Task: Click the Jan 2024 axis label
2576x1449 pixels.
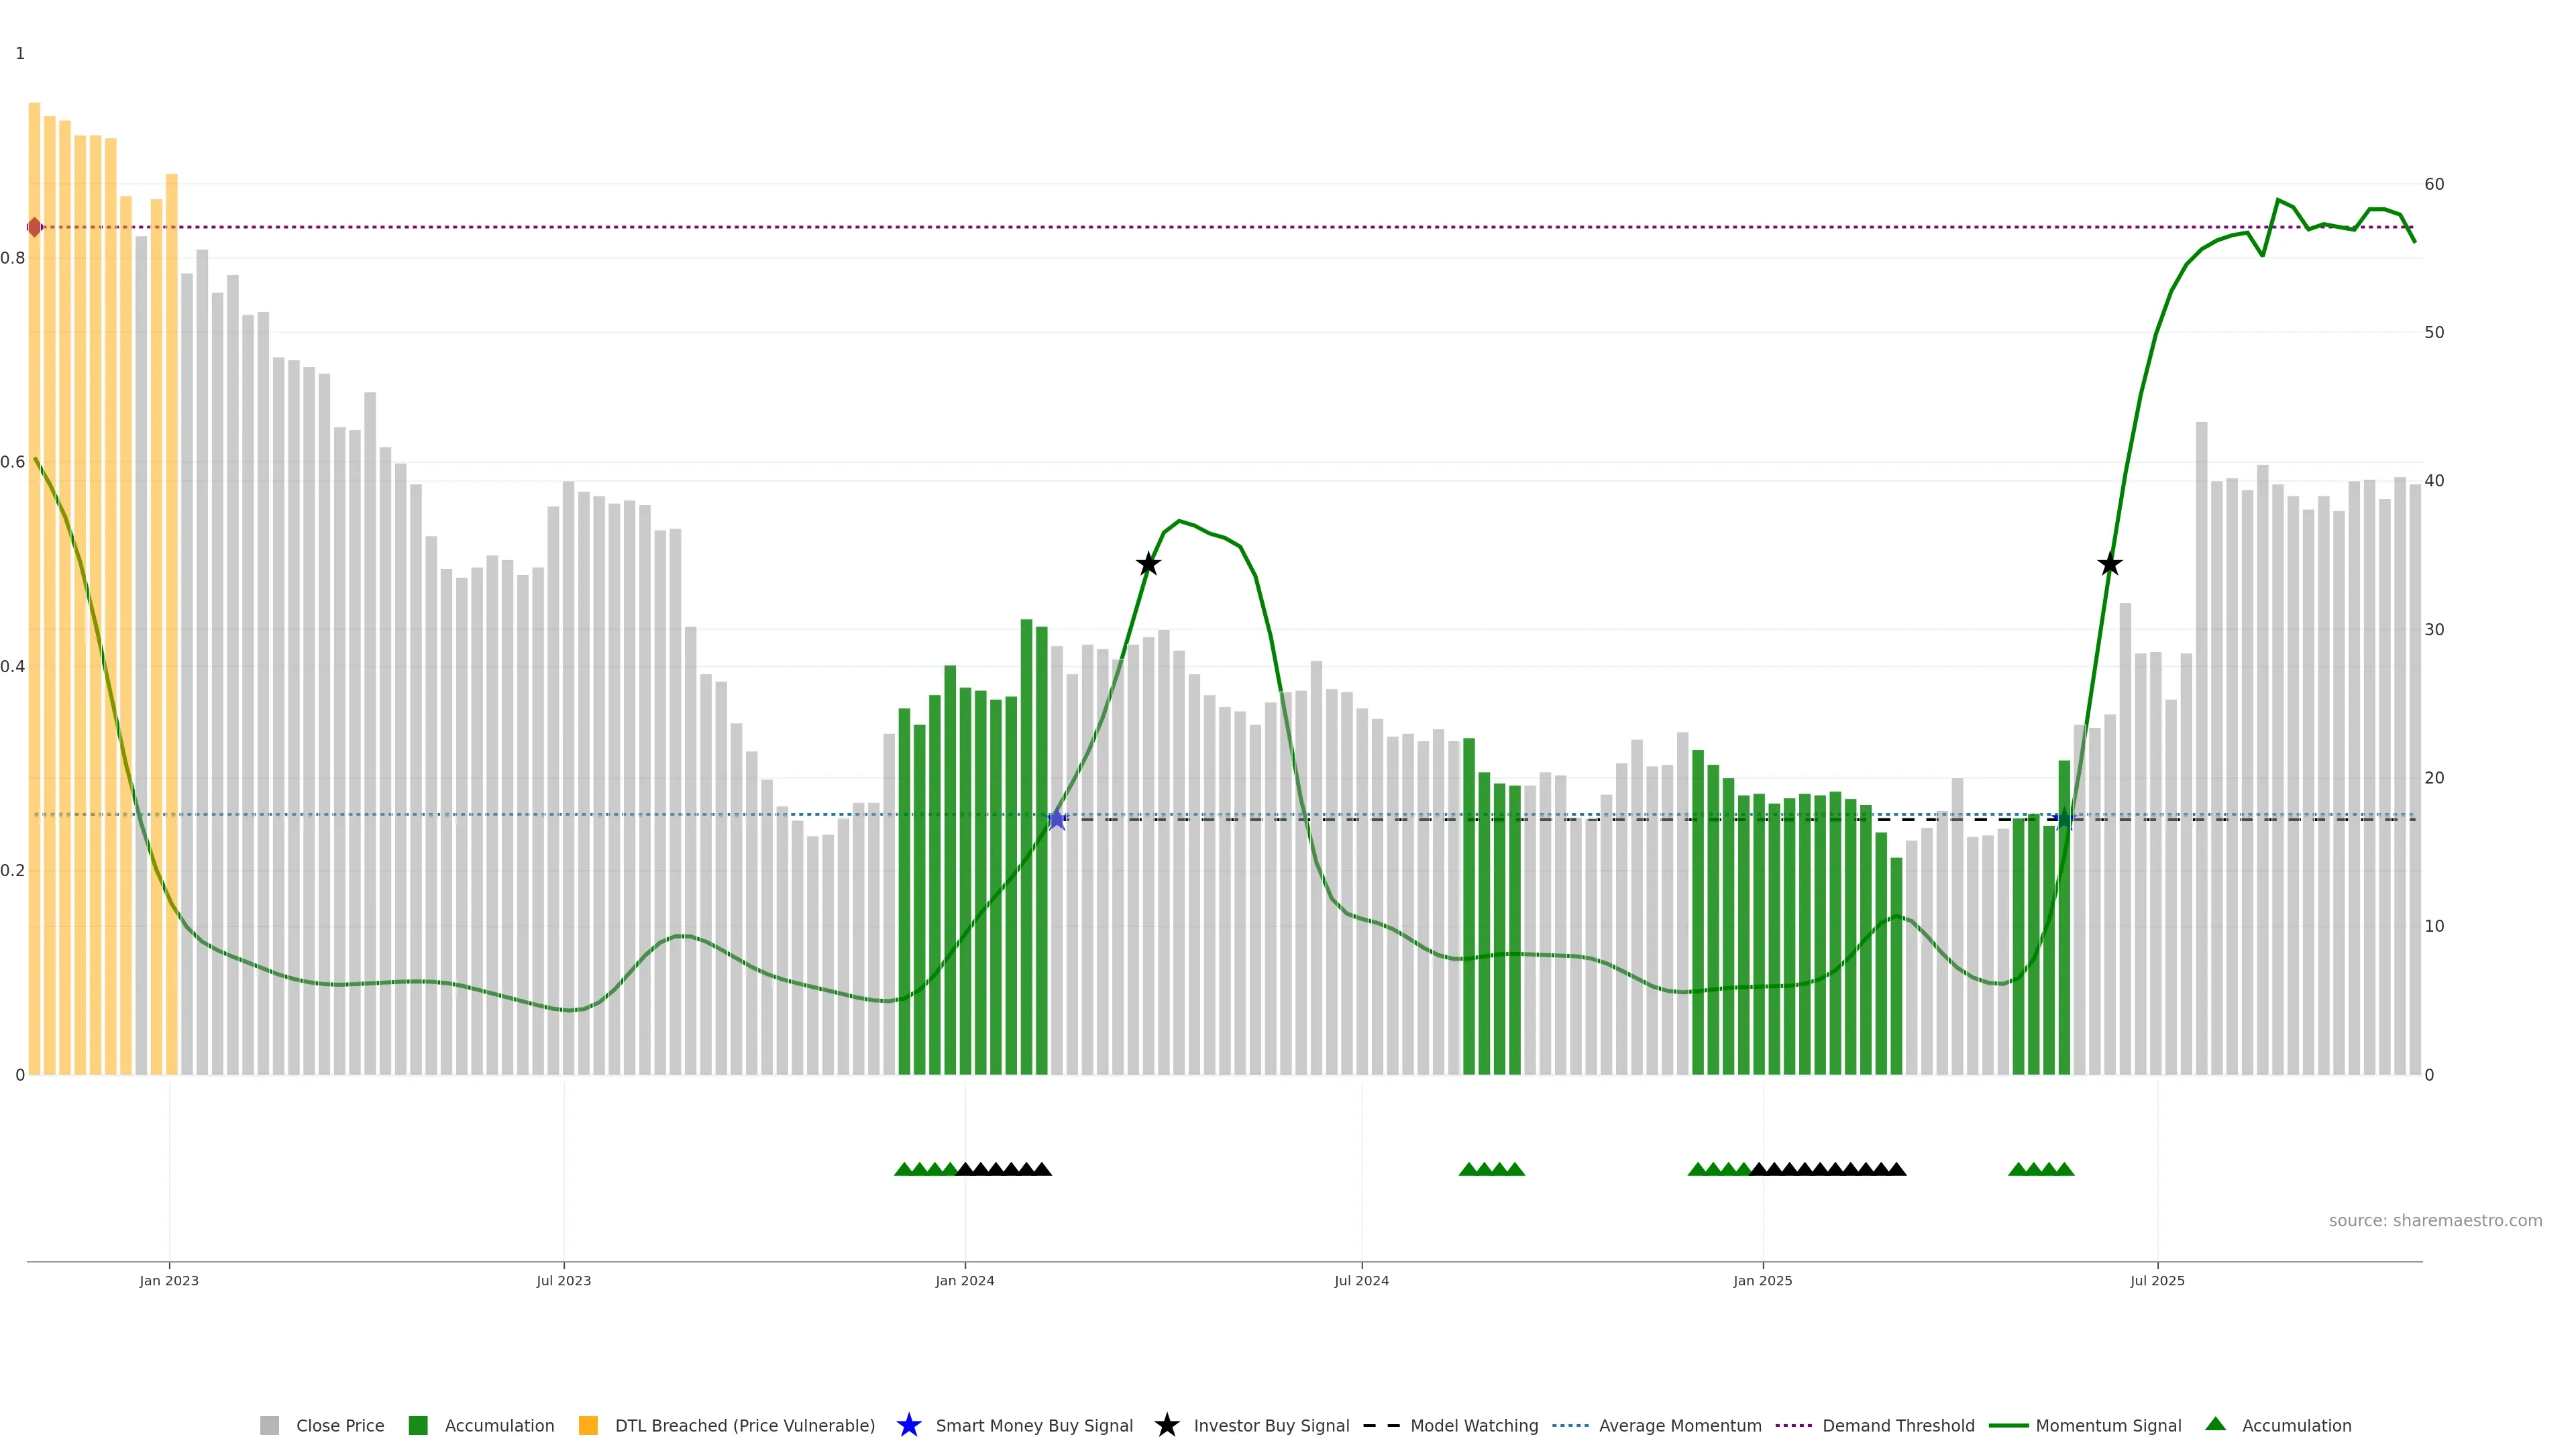Action: tap(964, 1280)
